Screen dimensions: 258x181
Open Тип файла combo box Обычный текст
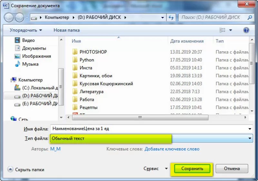pos(151,138)
